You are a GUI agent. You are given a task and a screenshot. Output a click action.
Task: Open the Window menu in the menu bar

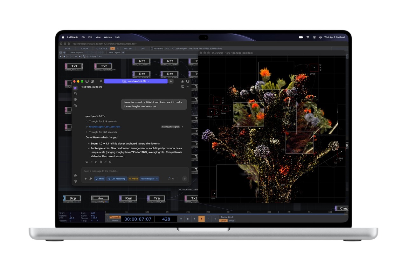[x=108, y=37]
